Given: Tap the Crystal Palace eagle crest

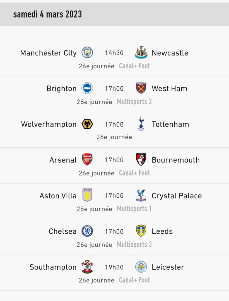Looking at the screenshot, I should [x=141, y=195].
